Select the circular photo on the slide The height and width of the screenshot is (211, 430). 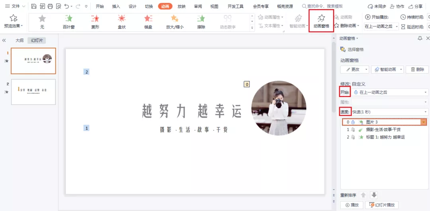(279, 108)
